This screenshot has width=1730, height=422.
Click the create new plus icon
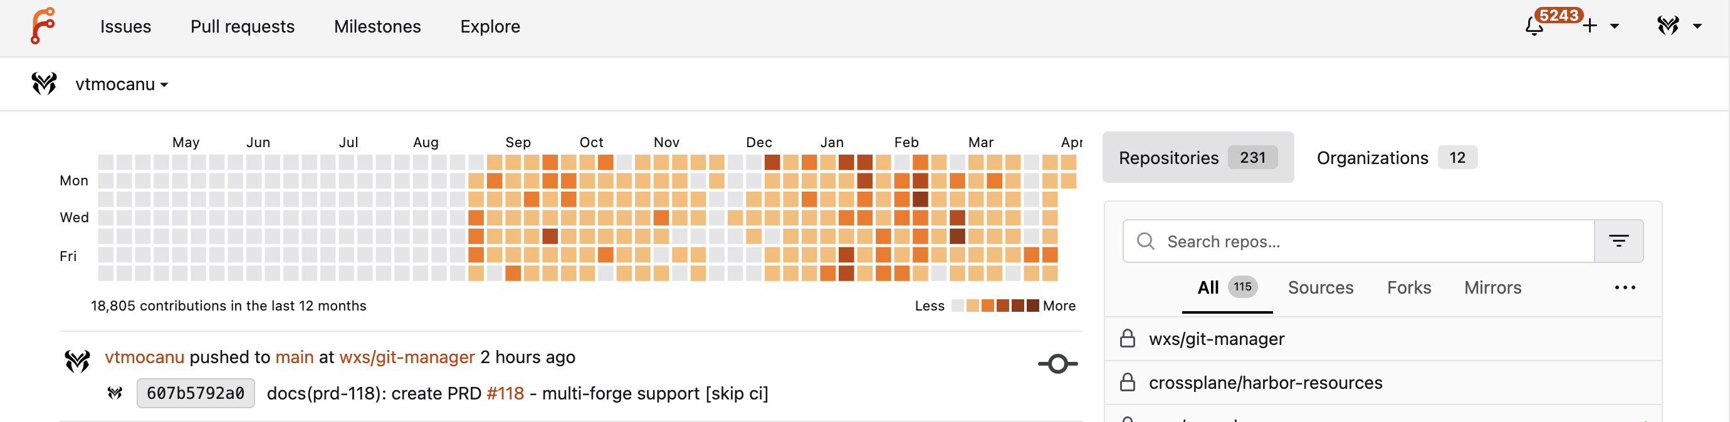coord(1590,26)
